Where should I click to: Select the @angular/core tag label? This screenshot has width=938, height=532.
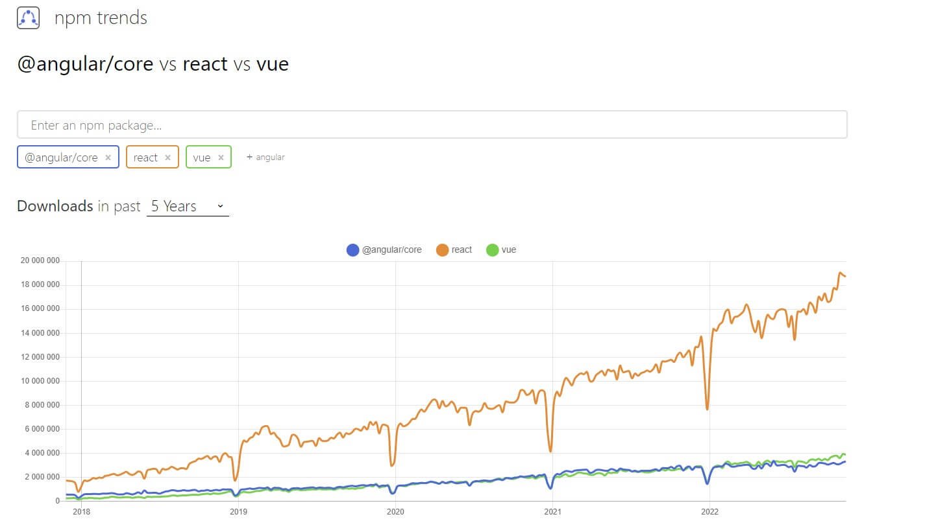coord(61,157)
